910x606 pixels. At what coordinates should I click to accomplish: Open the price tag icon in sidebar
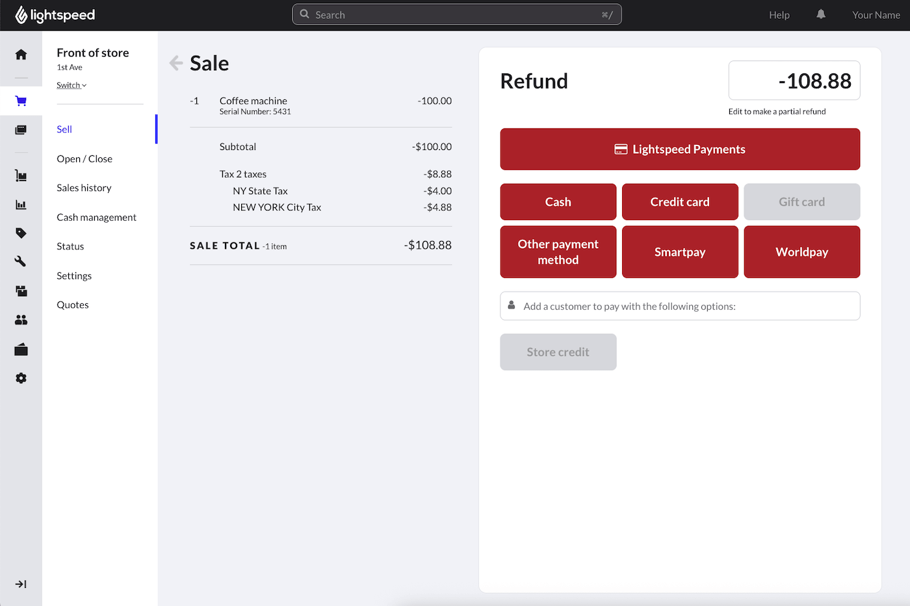[21, 233]
